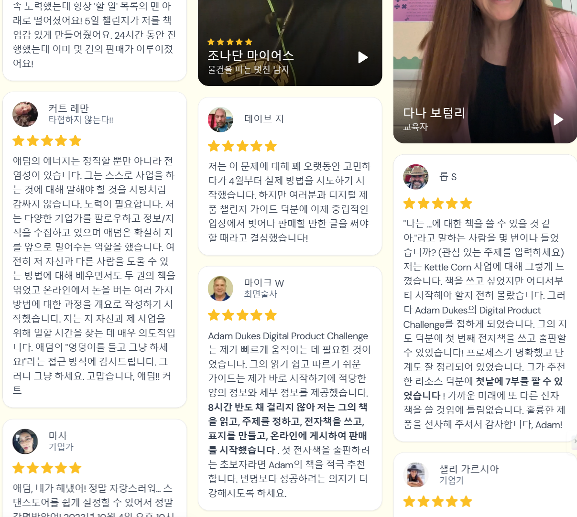Click bold text 첫날에 7부를 팔 수 있었습니다
Viewport: 577px width, 517px height.
point(483,388)
